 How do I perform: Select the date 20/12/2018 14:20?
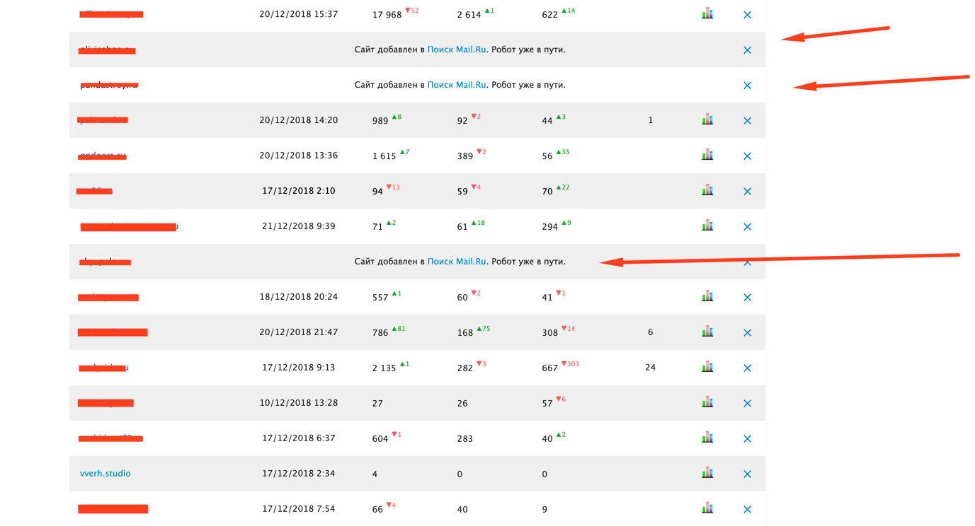pos(298,120)
